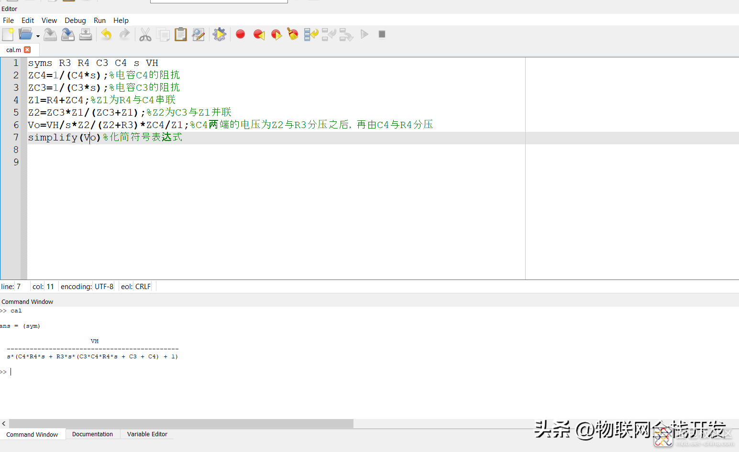The height and width of the screenshot is (452, 739).
Task: Switch to the Command Window tab
Action: pyautogui.click(x=32, y=434)
